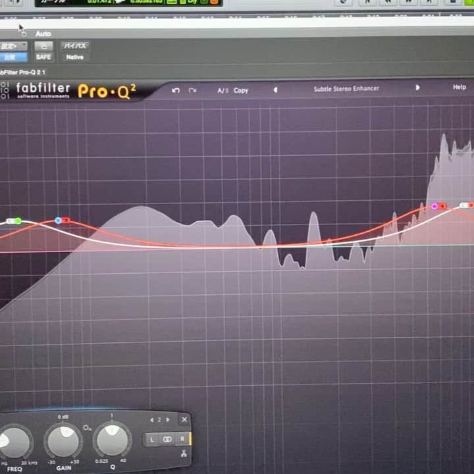
Task: Click the Native label in plug-in header
Action: (74, 57)
